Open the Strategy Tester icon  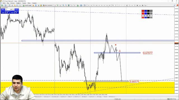coord(20,5)
